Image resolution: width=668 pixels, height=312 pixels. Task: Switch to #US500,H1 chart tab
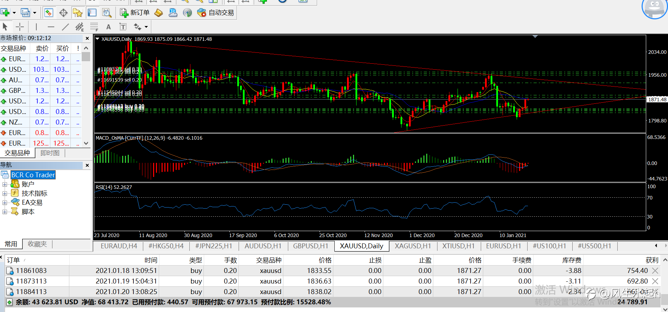click(594, 246)
